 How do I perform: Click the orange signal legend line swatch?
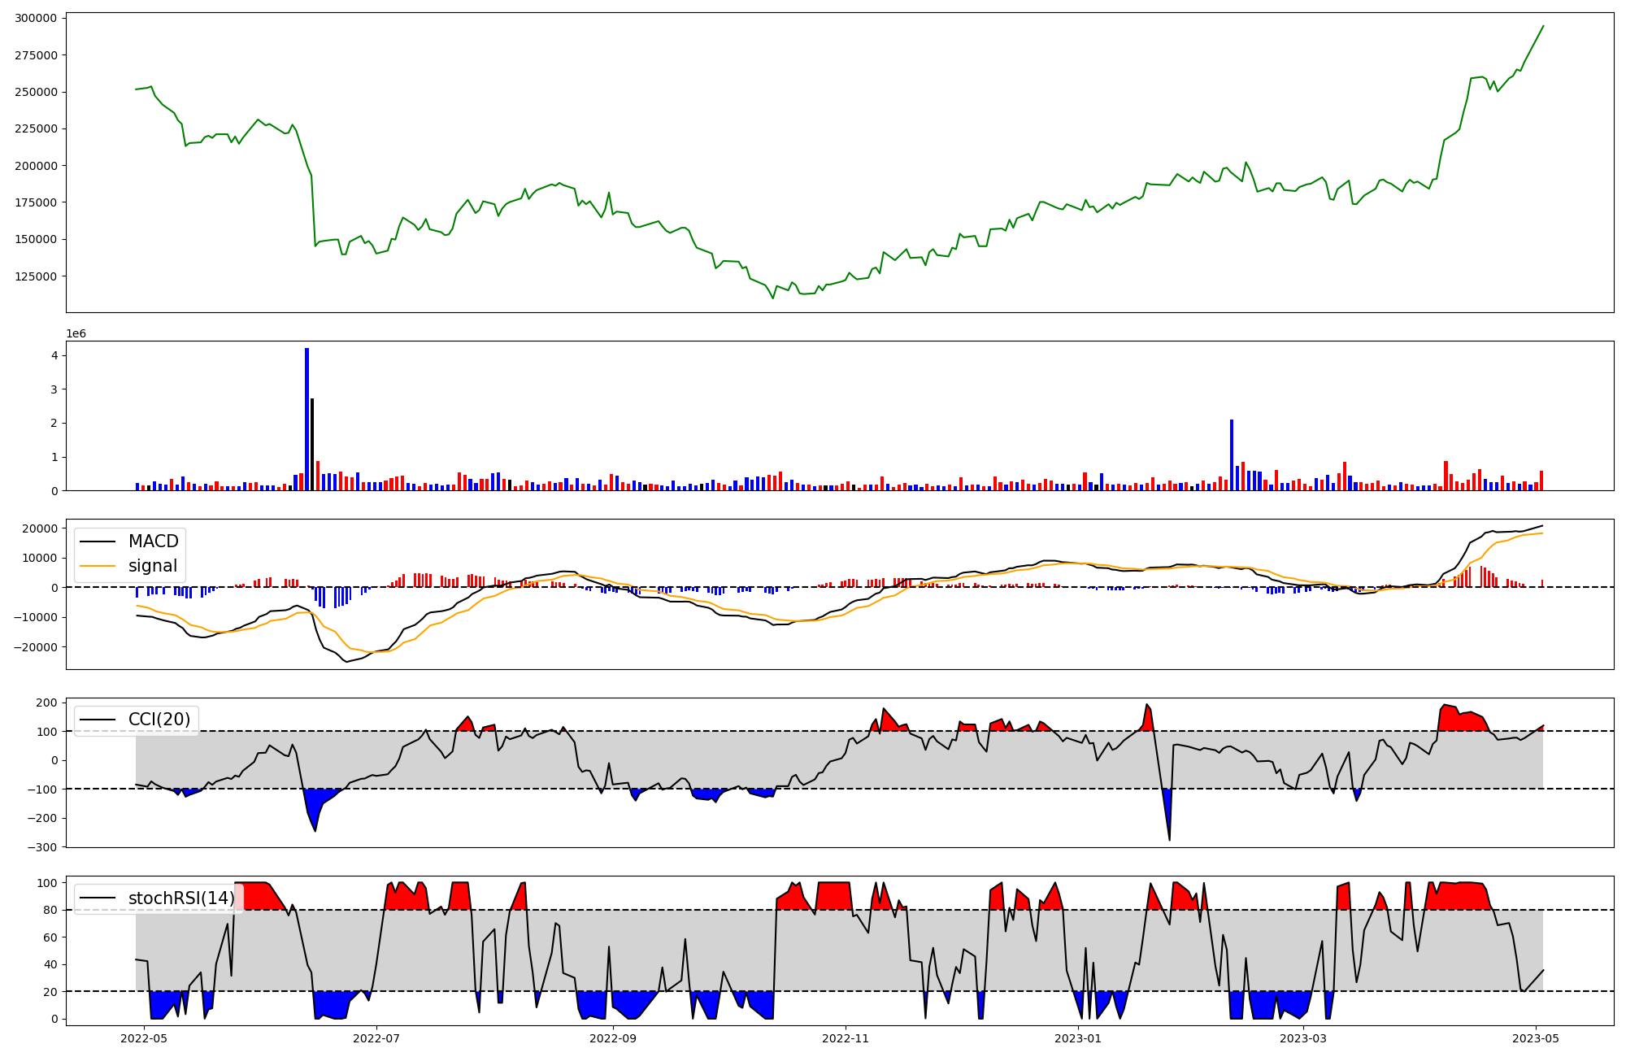99,566
